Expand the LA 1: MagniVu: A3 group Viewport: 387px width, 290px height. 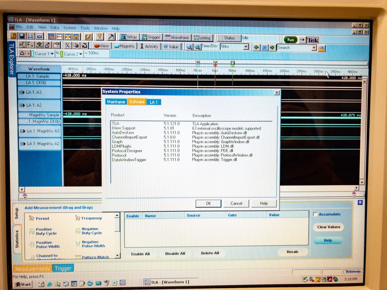tap(22, 131)
